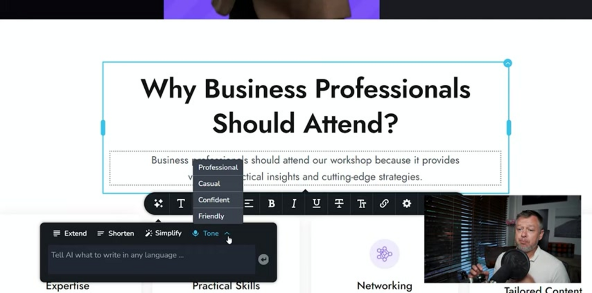Apply strikethrough to the text

(x=339, y=203)
